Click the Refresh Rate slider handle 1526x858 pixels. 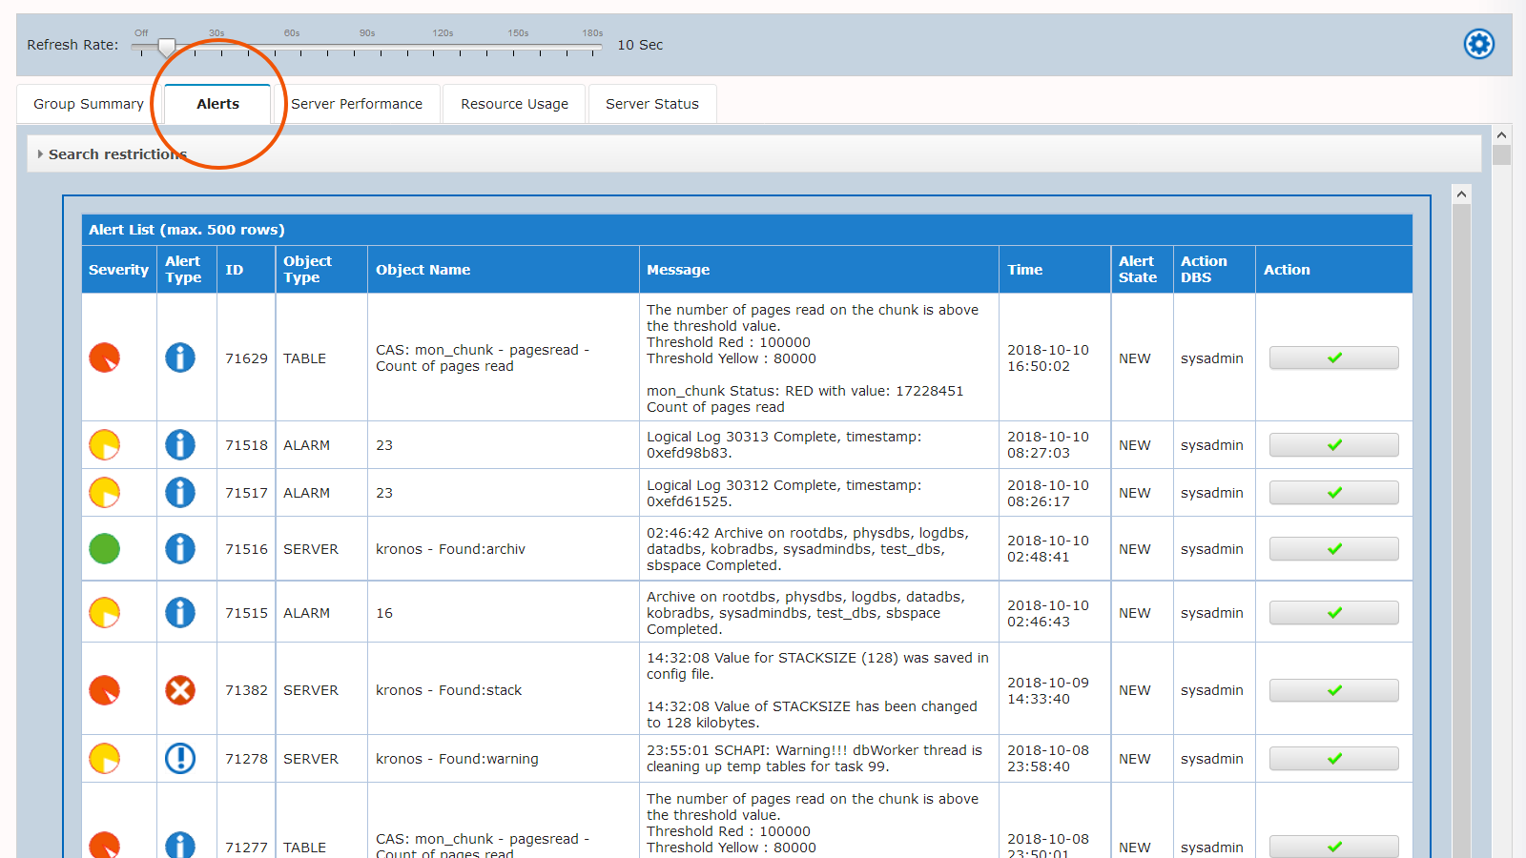(167, 47)
